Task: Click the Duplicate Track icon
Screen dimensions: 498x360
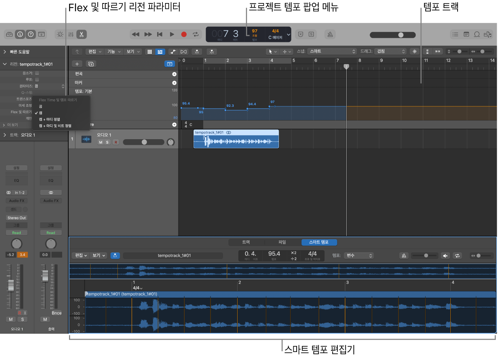Action: tap(91, 64)
